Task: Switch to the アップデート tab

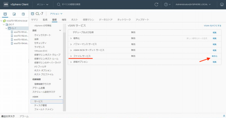Action: (142, 20)
